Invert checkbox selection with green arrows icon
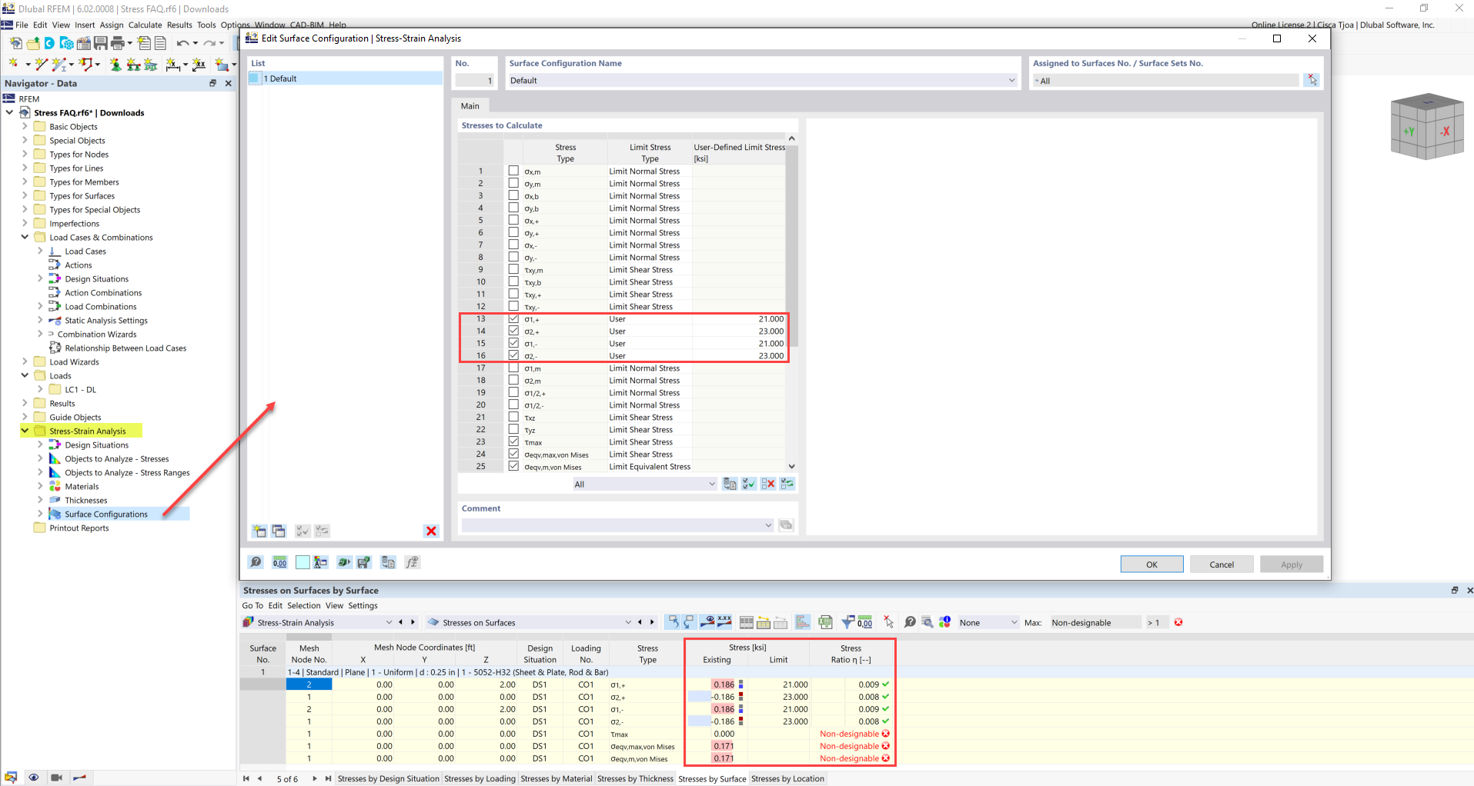The height and width of the screenshot is (786, 1474). [x=787, y=483]
